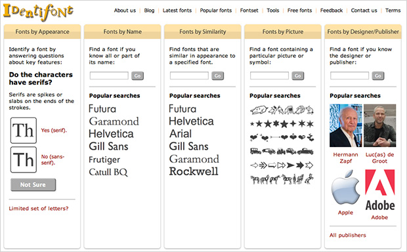Choose the stars symbol row

pos(282,124)
